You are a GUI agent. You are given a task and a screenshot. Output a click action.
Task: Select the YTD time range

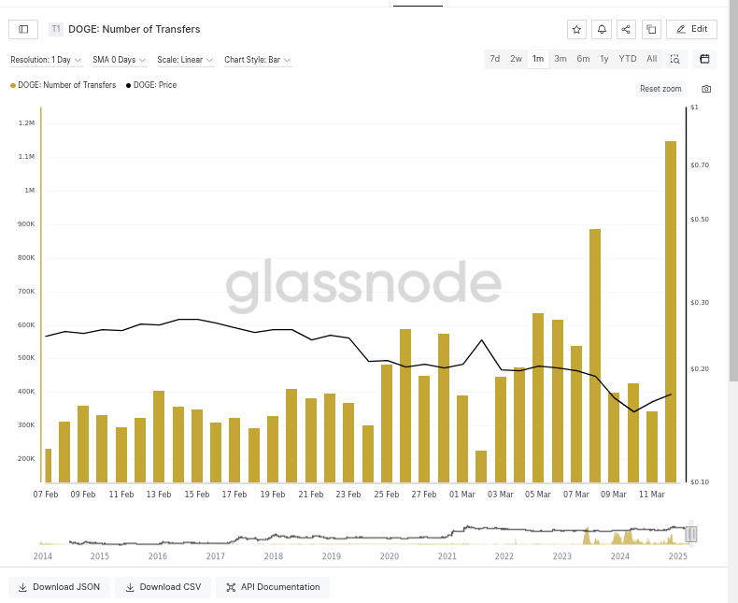tap(628, 59)
